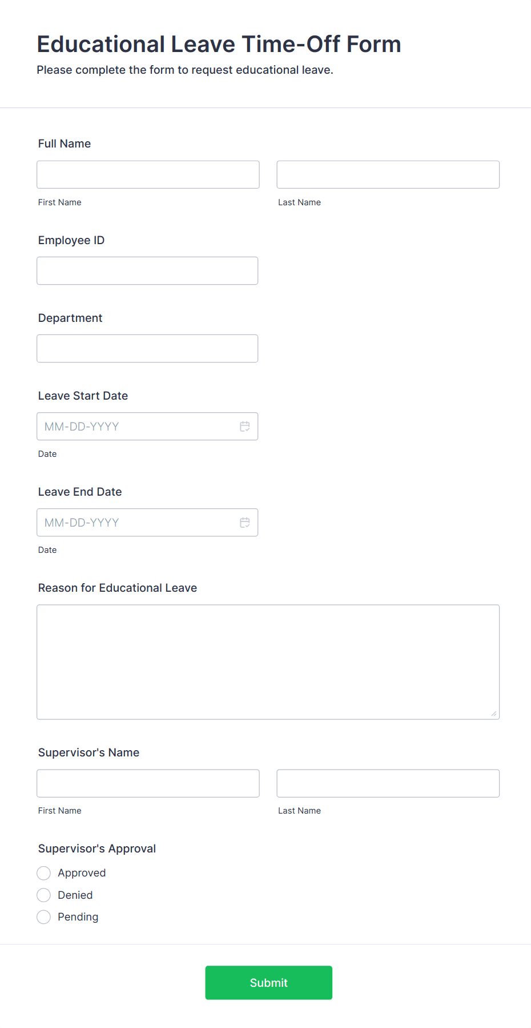This screenshot has width=531, height=1028.
Task: Select the Pending radio option
Action: pos(44,917)
